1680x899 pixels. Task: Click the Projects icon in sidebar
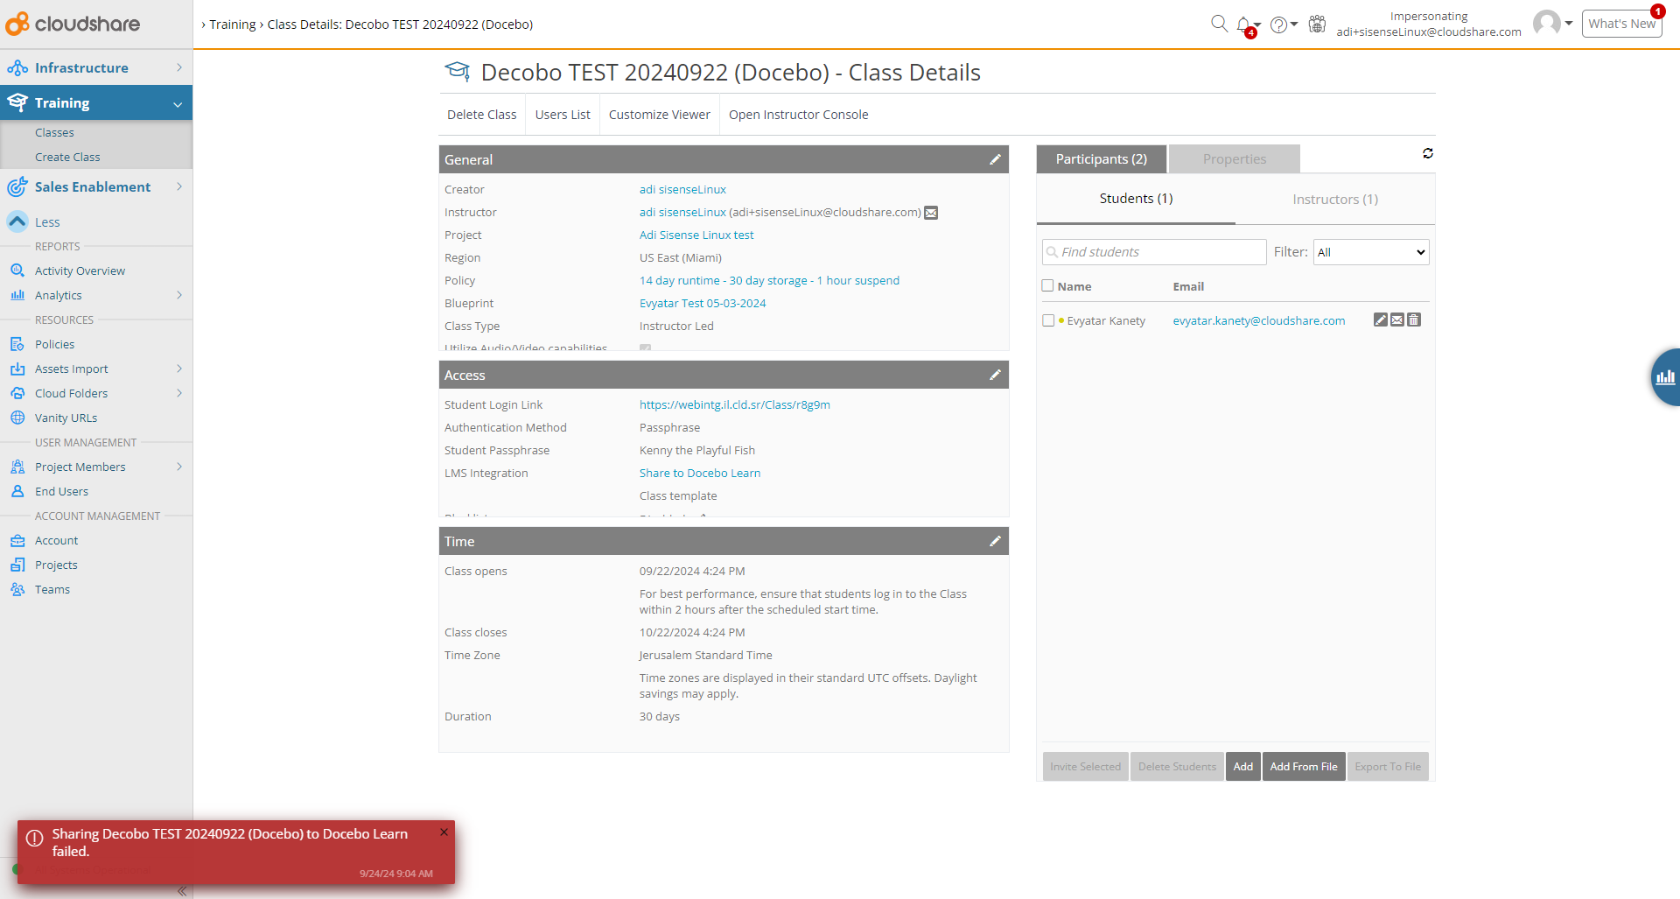(17, 565)
